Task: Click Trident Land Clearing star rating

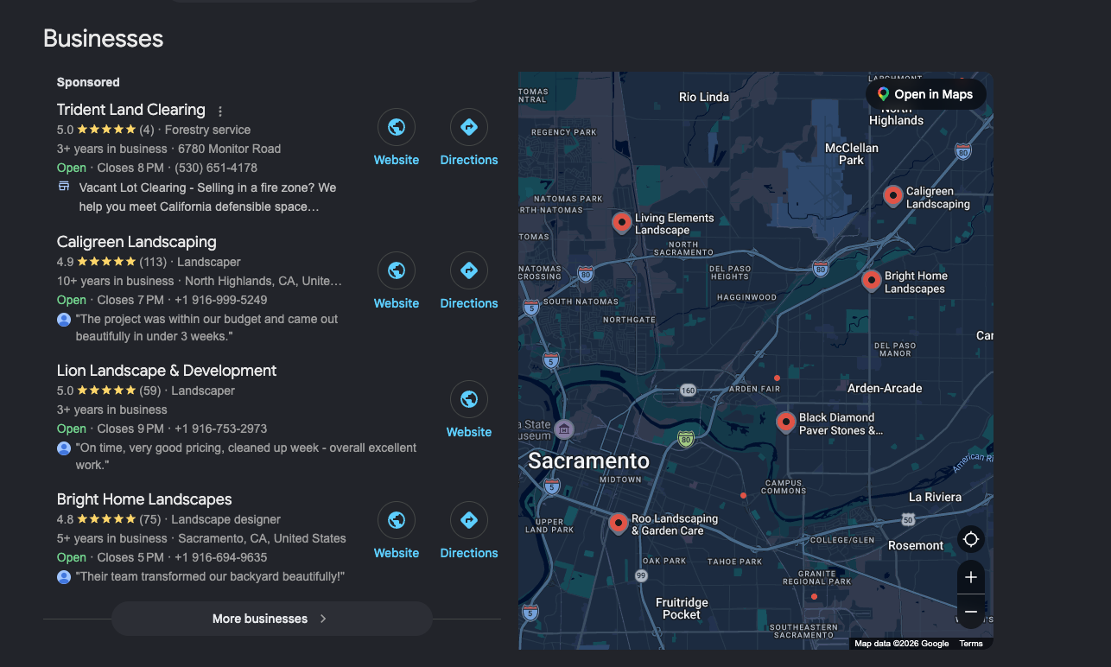Action: coord(106,130)
